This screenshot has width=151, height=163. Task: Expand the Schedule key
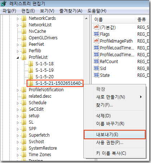coord(18,103)
